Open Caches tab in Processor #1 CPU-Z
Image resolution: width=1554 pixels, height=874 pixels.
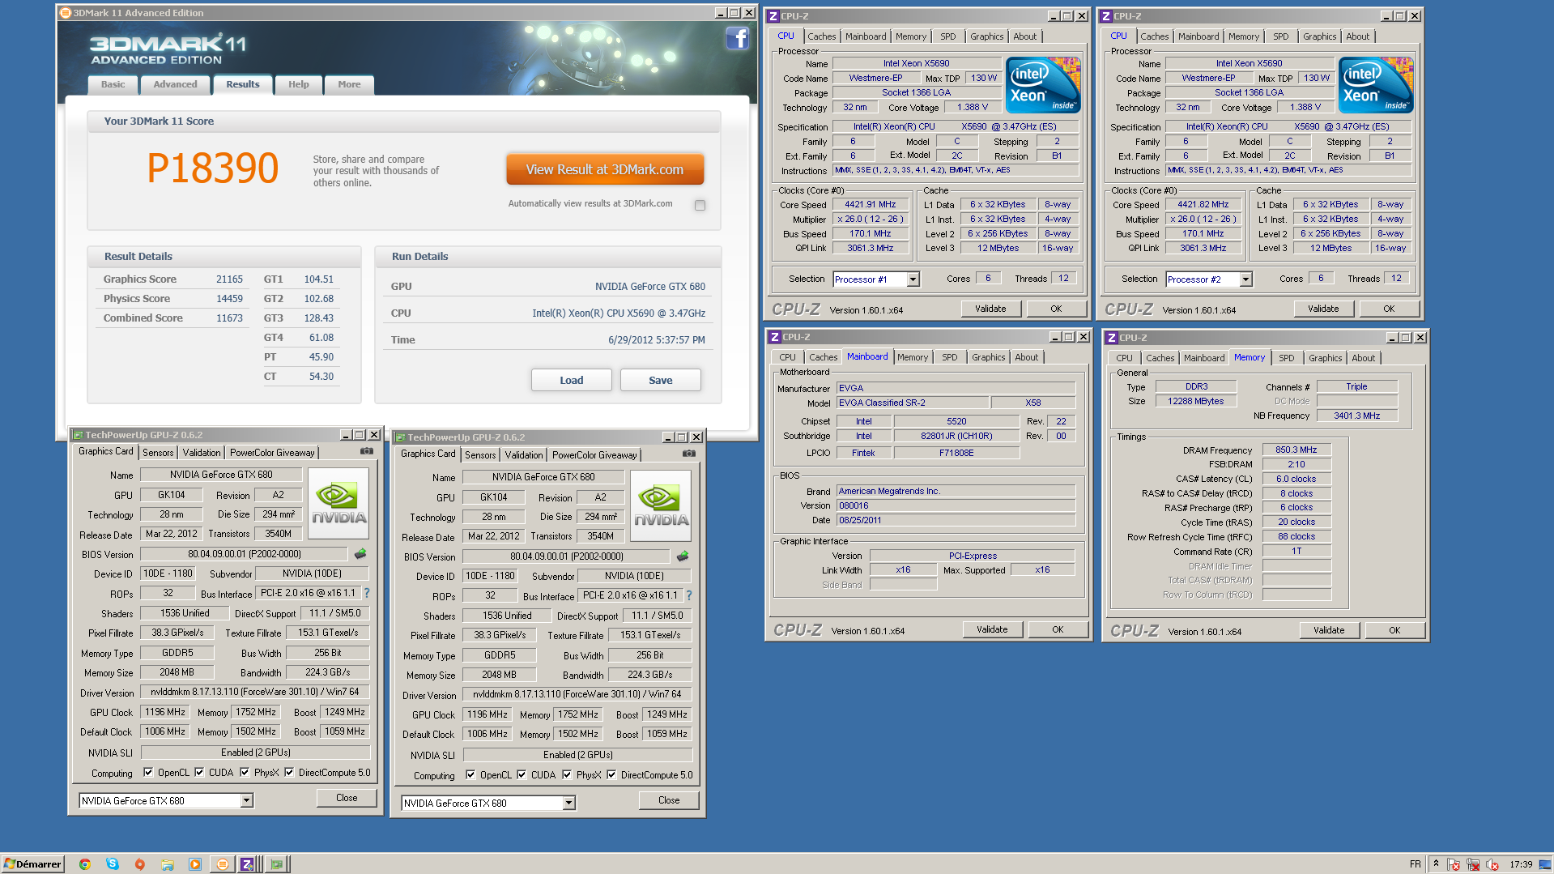[821, 36]
